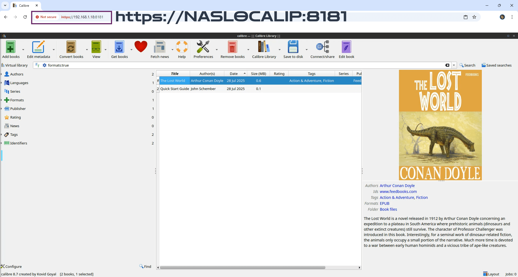518x277 pixels.
Task: Open the Virtual library menu
Action: pyautogui.click(x=15, y=65)
